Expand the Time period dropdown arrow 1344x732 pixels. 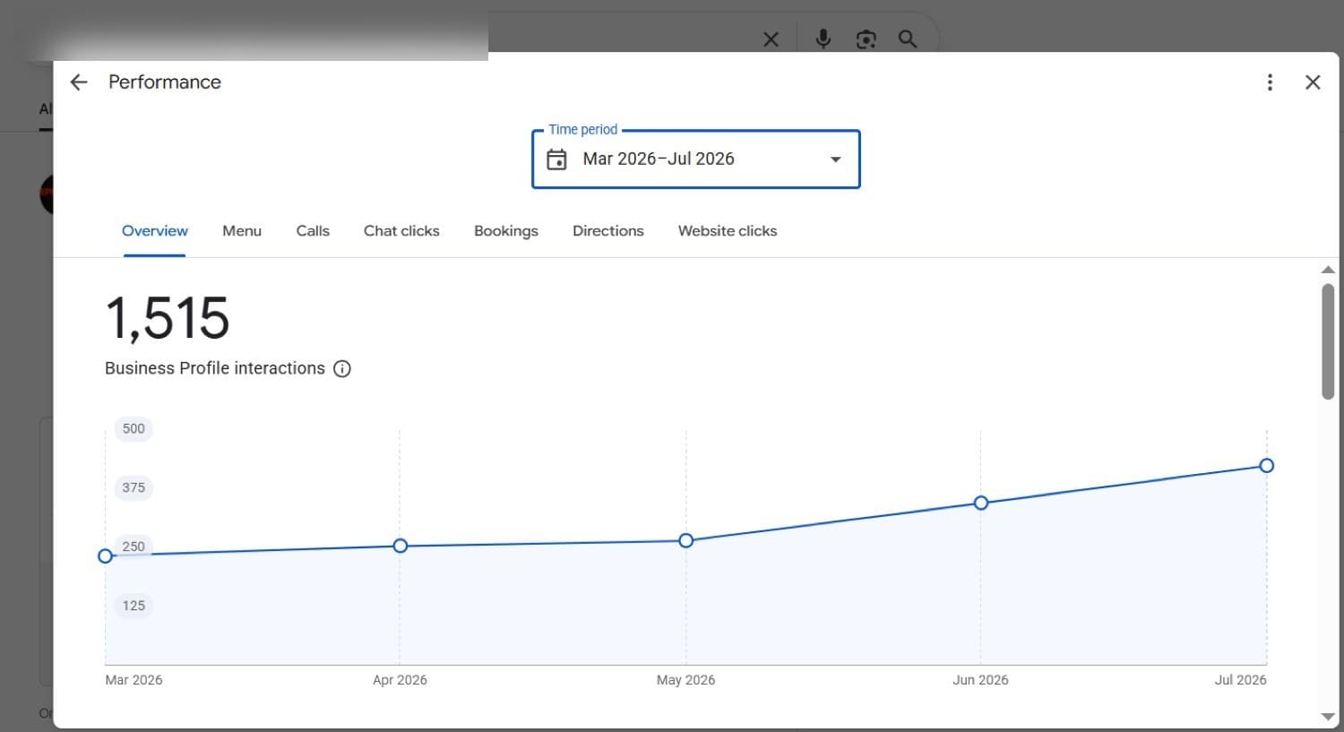(835, 159)
